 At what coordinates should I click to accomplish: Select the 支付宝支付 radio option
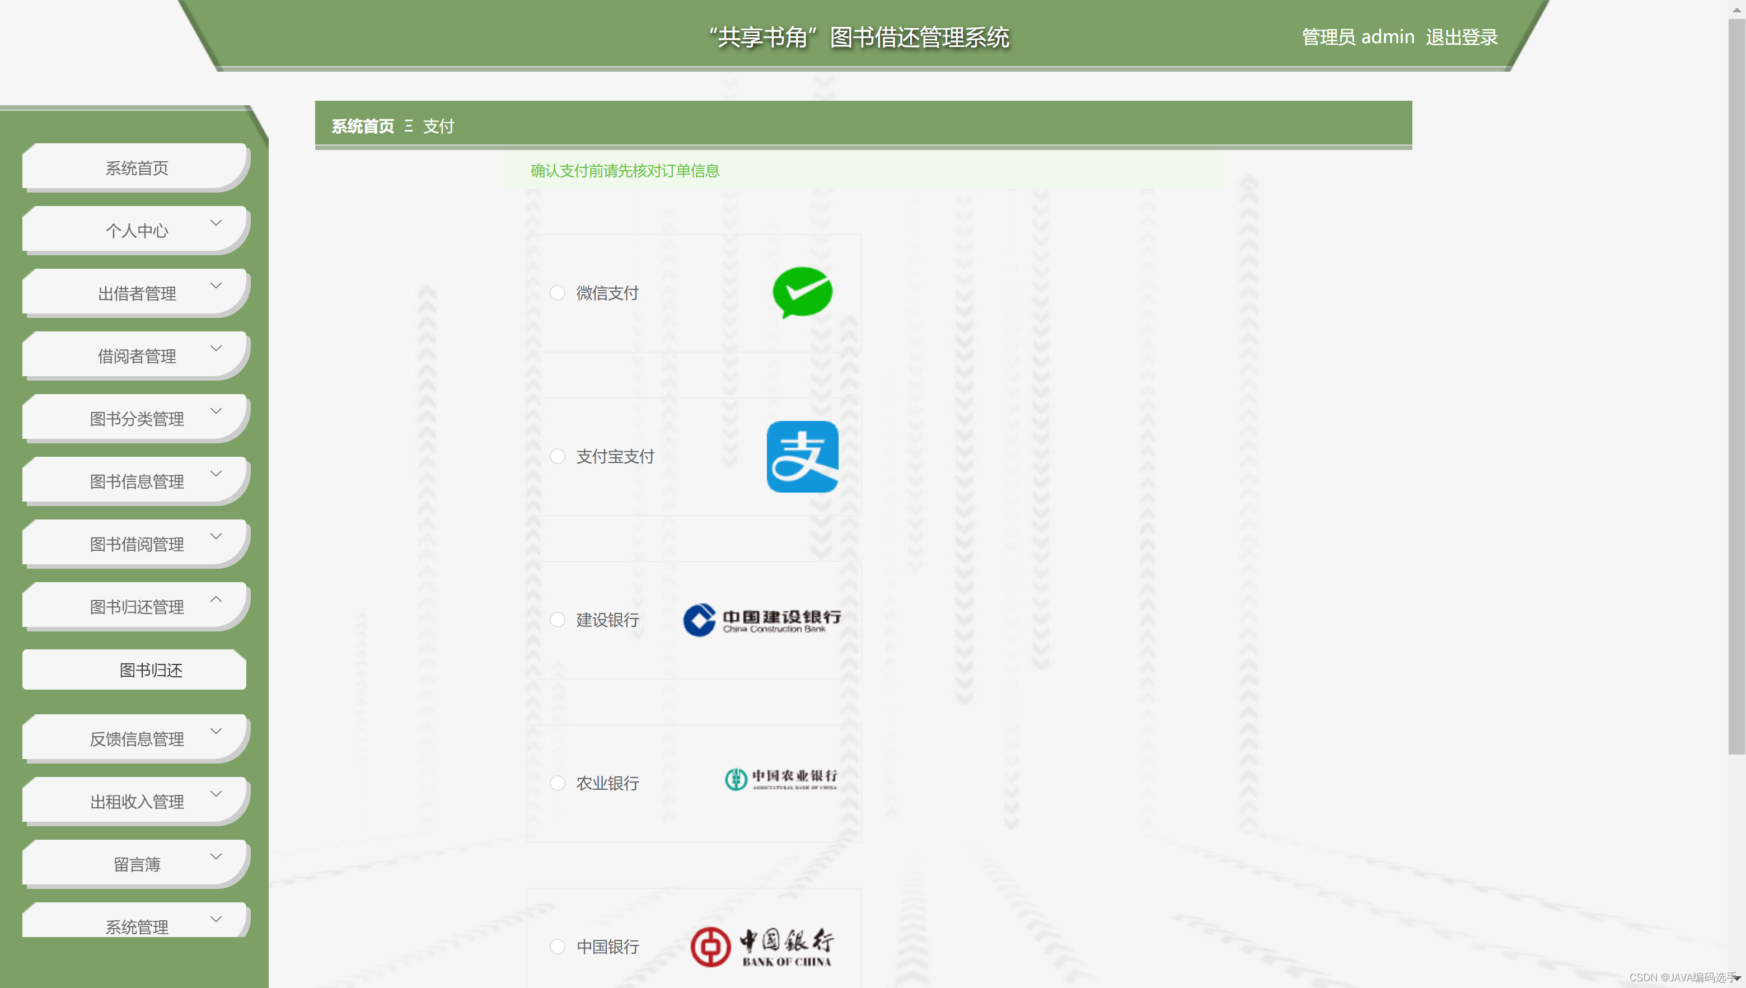(557, 457)
